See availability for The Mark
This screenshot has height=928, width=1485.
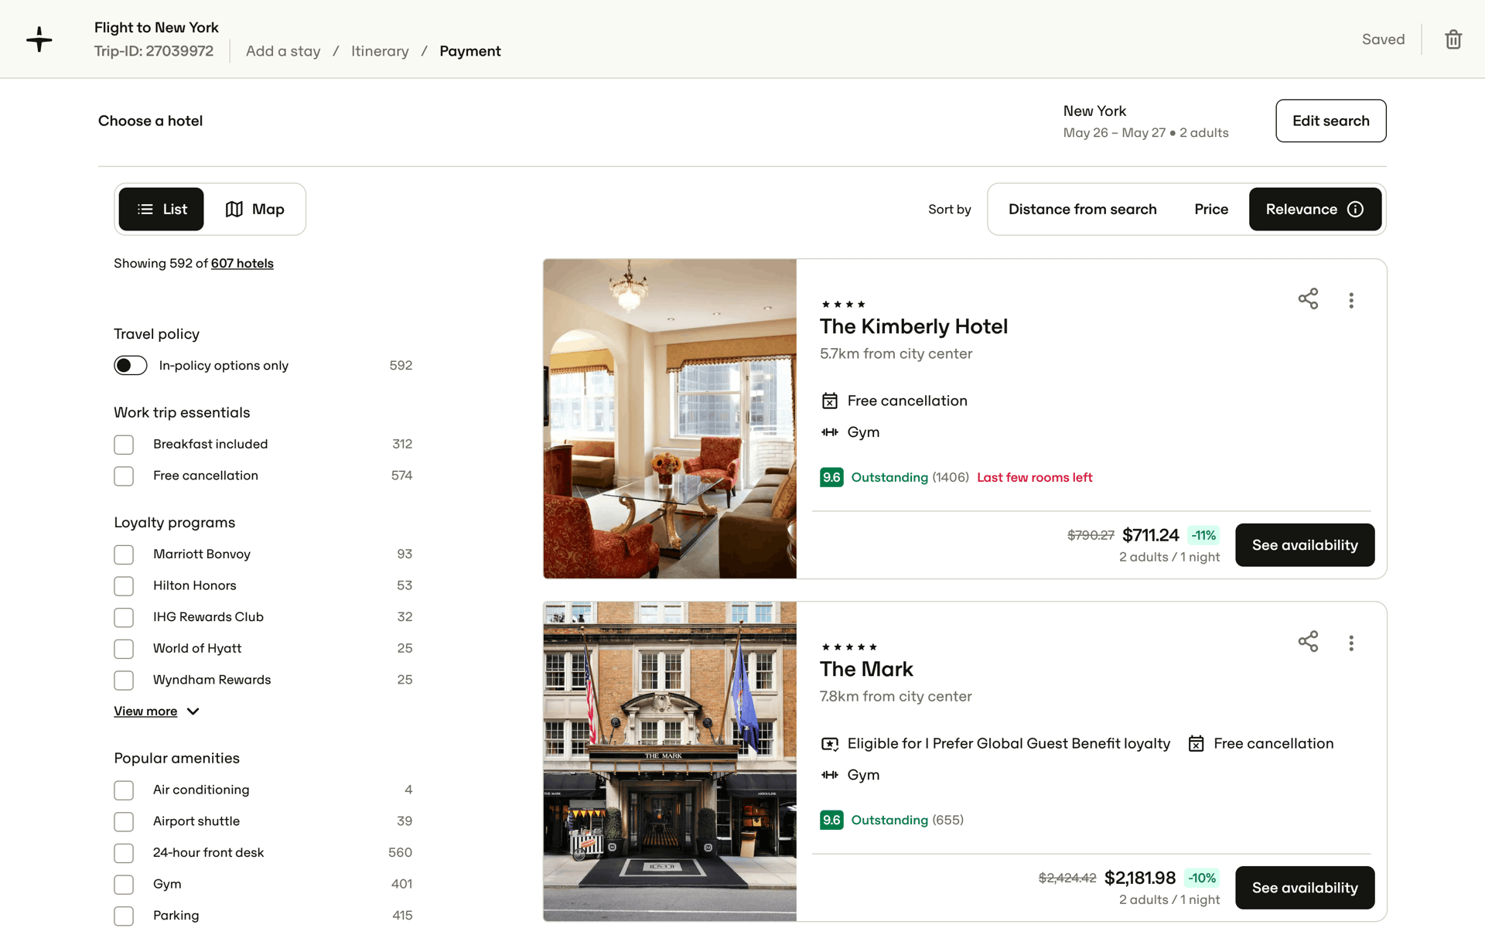(1305, 888)
